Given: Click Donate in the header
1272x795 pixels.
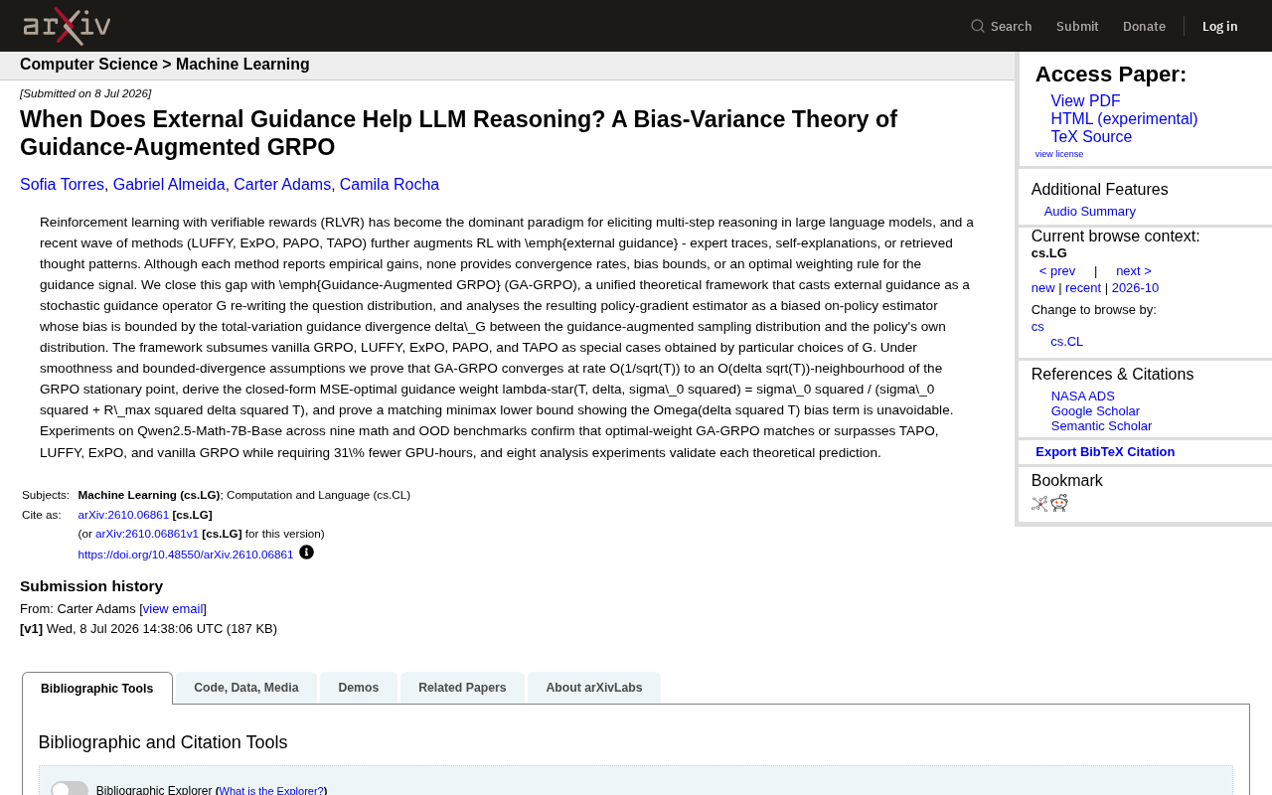Looking at the screenshot, I should (x=1144, y=26).
